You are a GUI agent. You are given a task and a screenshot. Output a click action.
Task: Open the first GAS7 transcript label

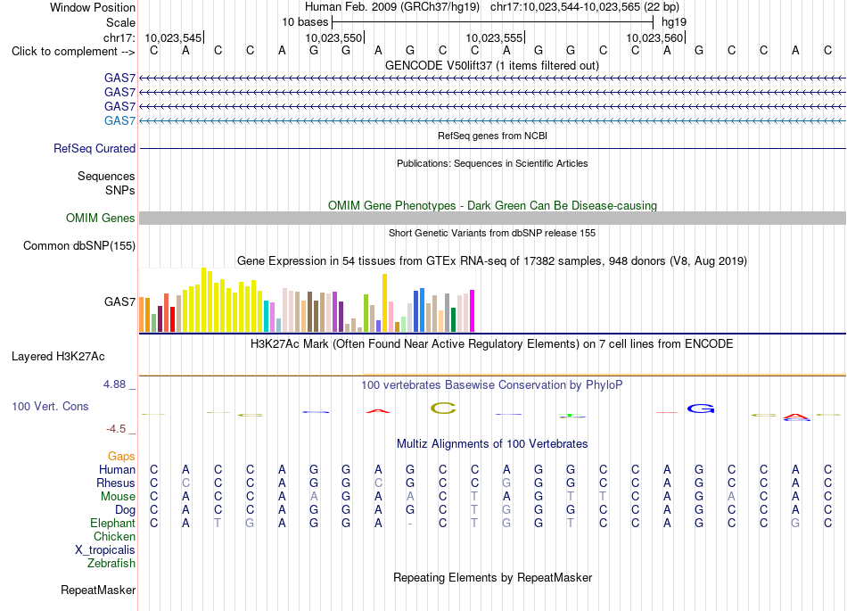[x=119, y=78]
